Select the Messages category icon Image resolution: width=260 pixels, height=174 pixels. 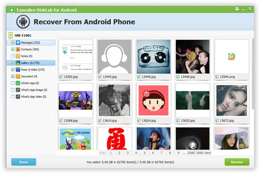click(18, 42)
